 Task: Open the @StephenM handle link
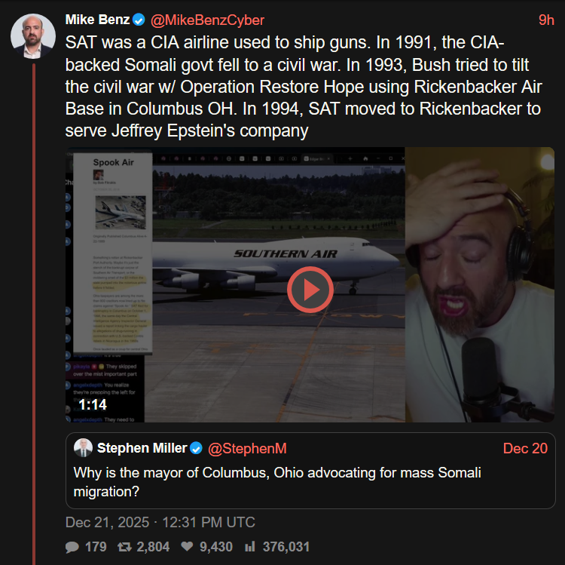[x=247, y=448]
